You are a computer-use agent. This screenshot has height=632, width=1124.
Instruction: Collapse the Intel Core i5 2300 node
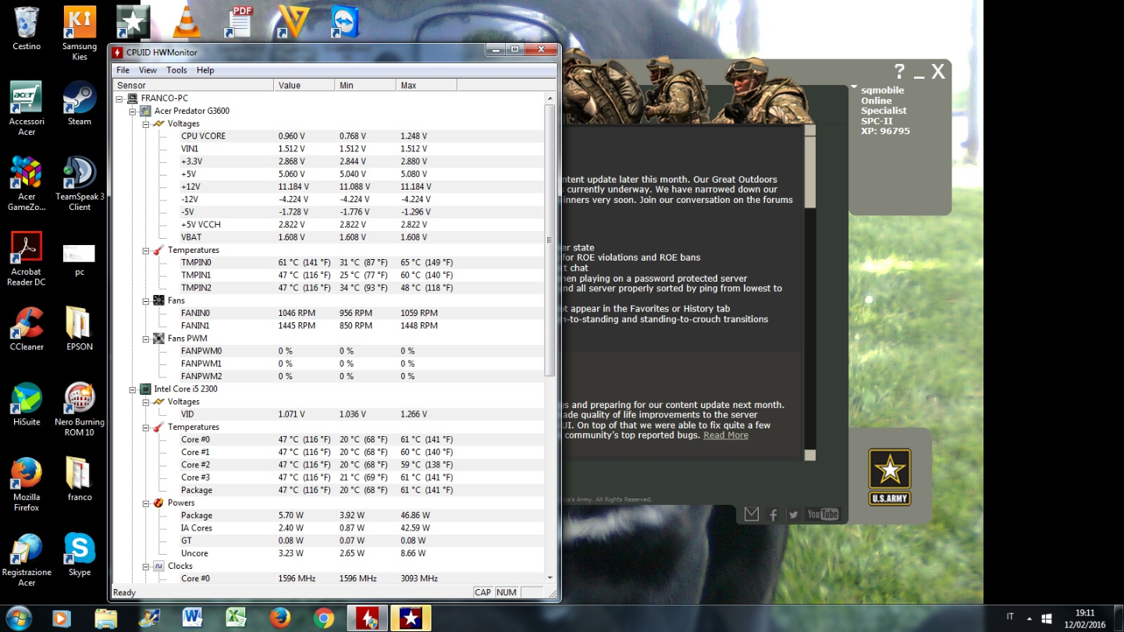[x=133, y=389]
